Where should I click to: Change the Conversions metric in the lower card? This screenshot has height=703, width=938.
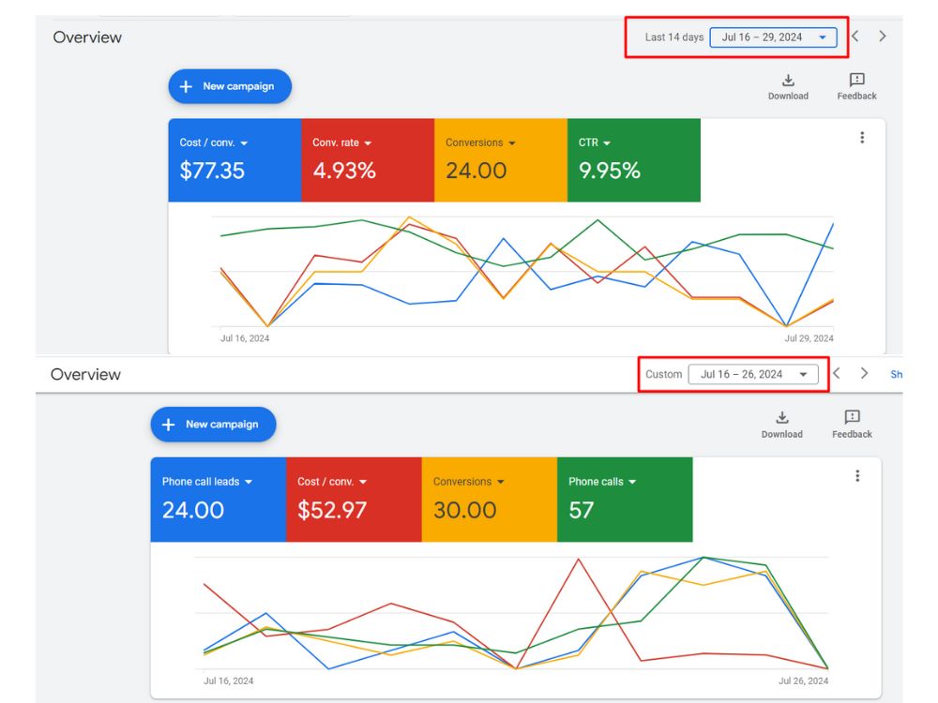468,482
